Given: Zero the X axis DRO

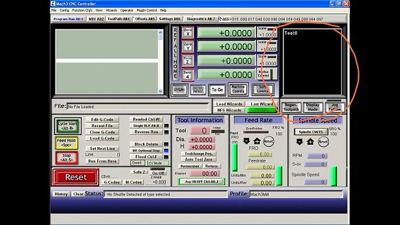Looking at the screenshot, I should [x=188, y=33].
